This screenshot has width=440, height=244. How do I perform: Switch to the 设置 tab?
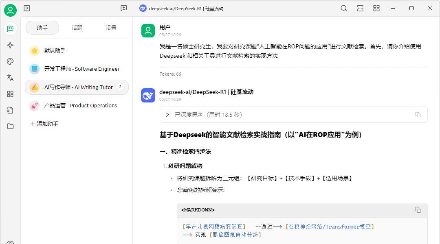coord(111,28)
